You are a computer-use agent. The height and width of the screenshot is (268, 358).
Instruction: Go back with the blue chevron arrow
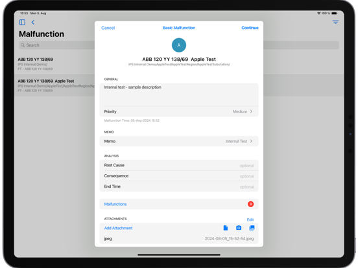[33, 22]
